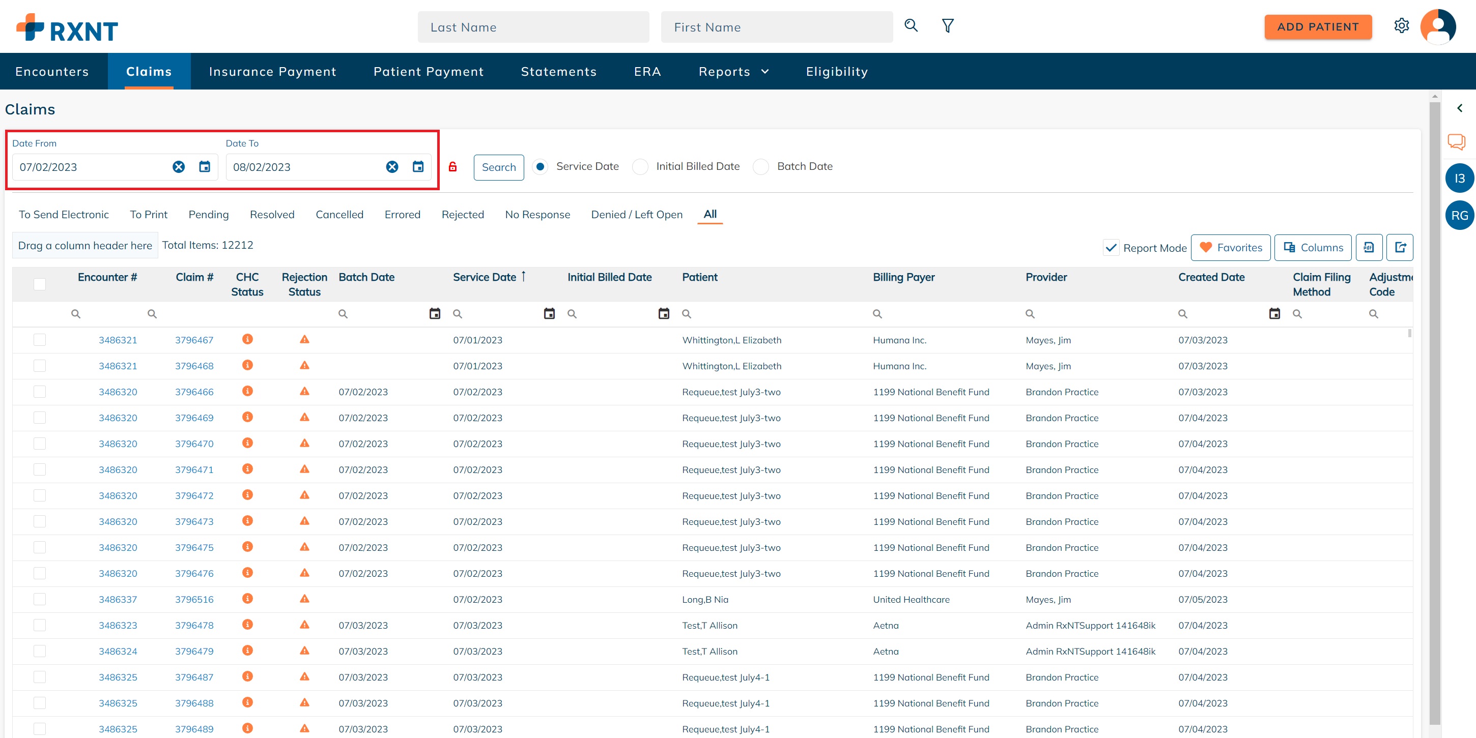Open claim link 3796479
Image resolution: width=1476 pixels, height=738 pixels.
pyautogui.click(x=194, y=651)
